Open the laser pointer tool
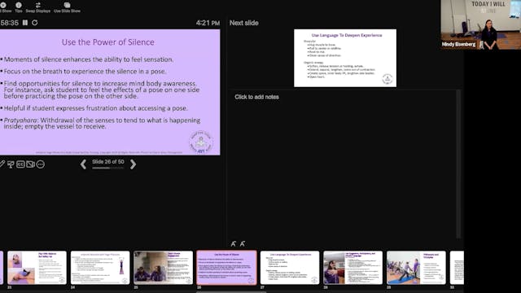This screenshot has height=293, width=521. click(x=11, y=164)
